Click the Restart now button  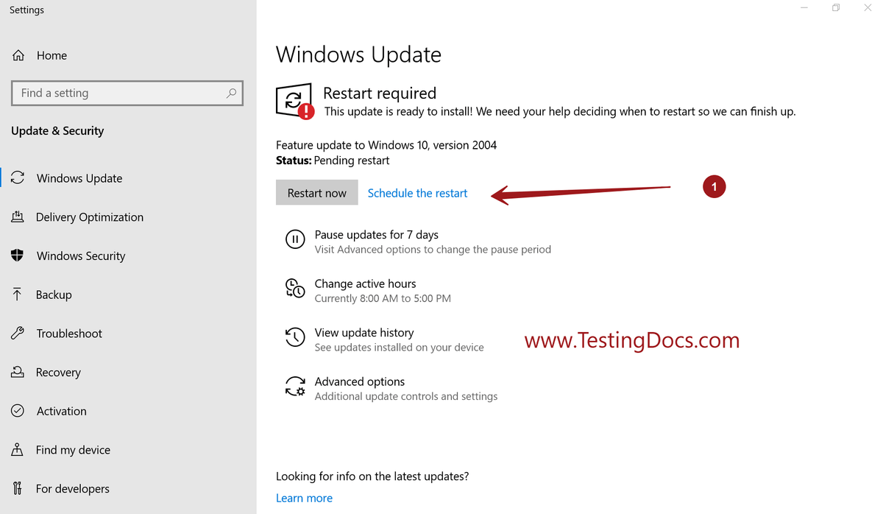(316, 192)
